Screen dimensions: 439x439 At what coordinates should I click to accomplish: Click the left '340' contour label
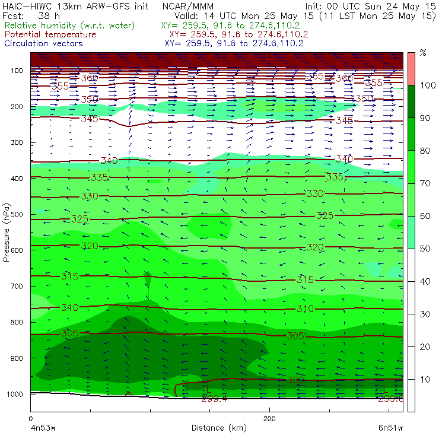109,161
